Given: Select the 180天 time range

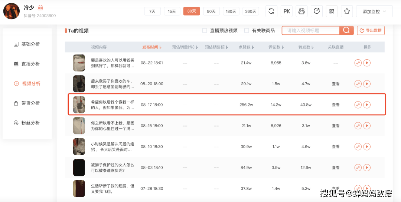Looking at the screenshot, I should [x=231, y=11].
